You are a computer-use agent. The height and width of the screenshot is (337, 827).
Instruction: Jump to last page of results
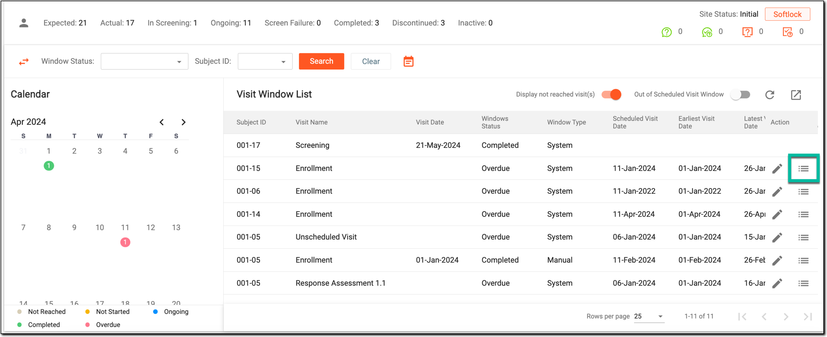pos(807,316)
